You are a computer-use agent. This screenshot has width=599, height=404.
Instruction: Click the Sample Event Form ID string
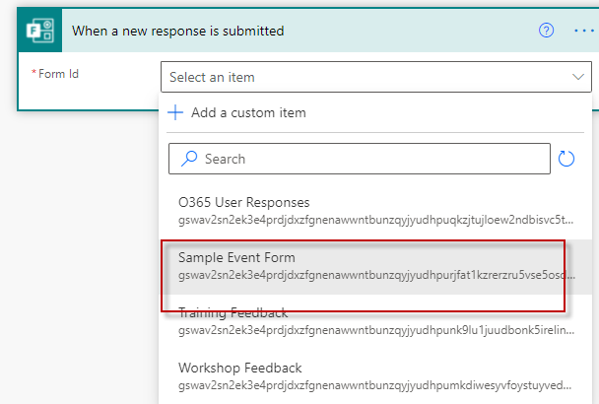(372, 274)
